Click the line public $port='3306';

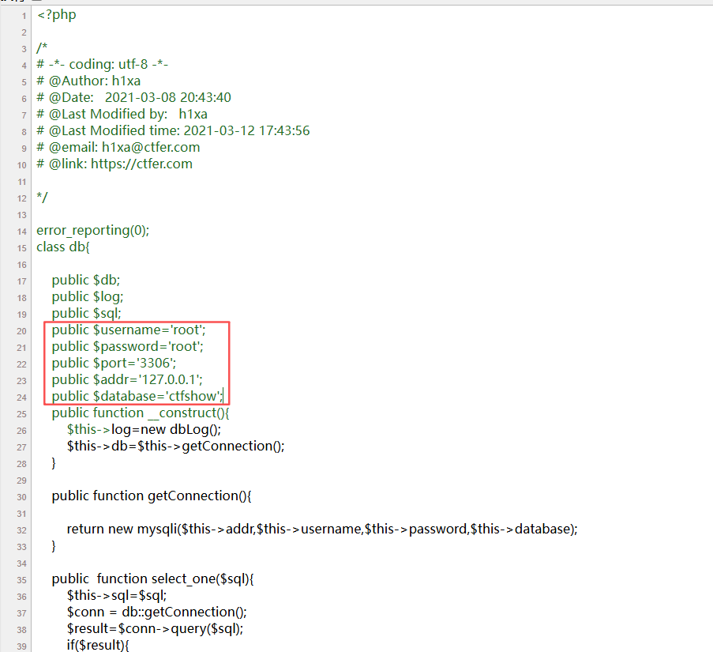114,364
